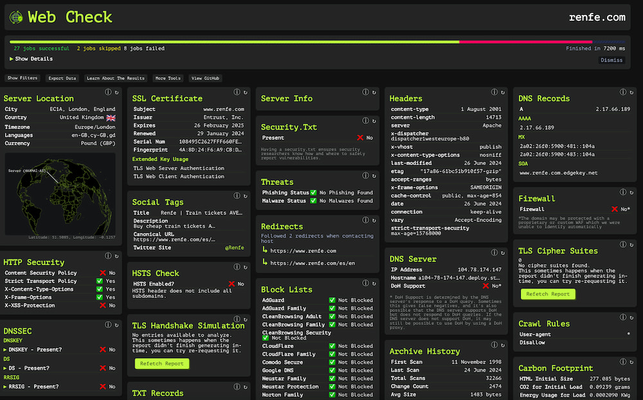Refresh the Social Tags card
Screen dimensions: 643x400
tap(246, 196)
